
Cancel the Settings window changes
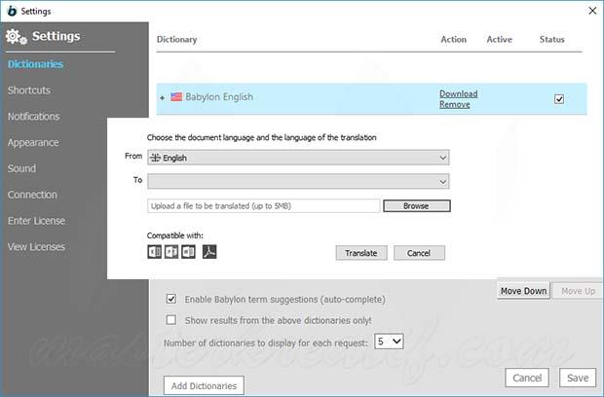coord(527,378)
